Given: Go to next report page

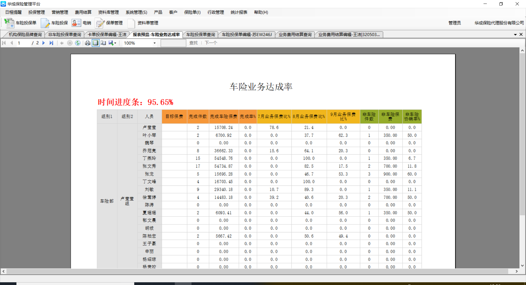Looking at the screenshot, I should tap(44, 43).
